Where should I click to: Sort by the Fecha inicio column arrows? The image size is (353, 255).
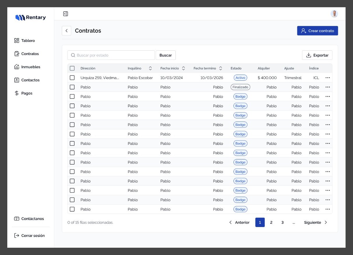coord(184,68)
